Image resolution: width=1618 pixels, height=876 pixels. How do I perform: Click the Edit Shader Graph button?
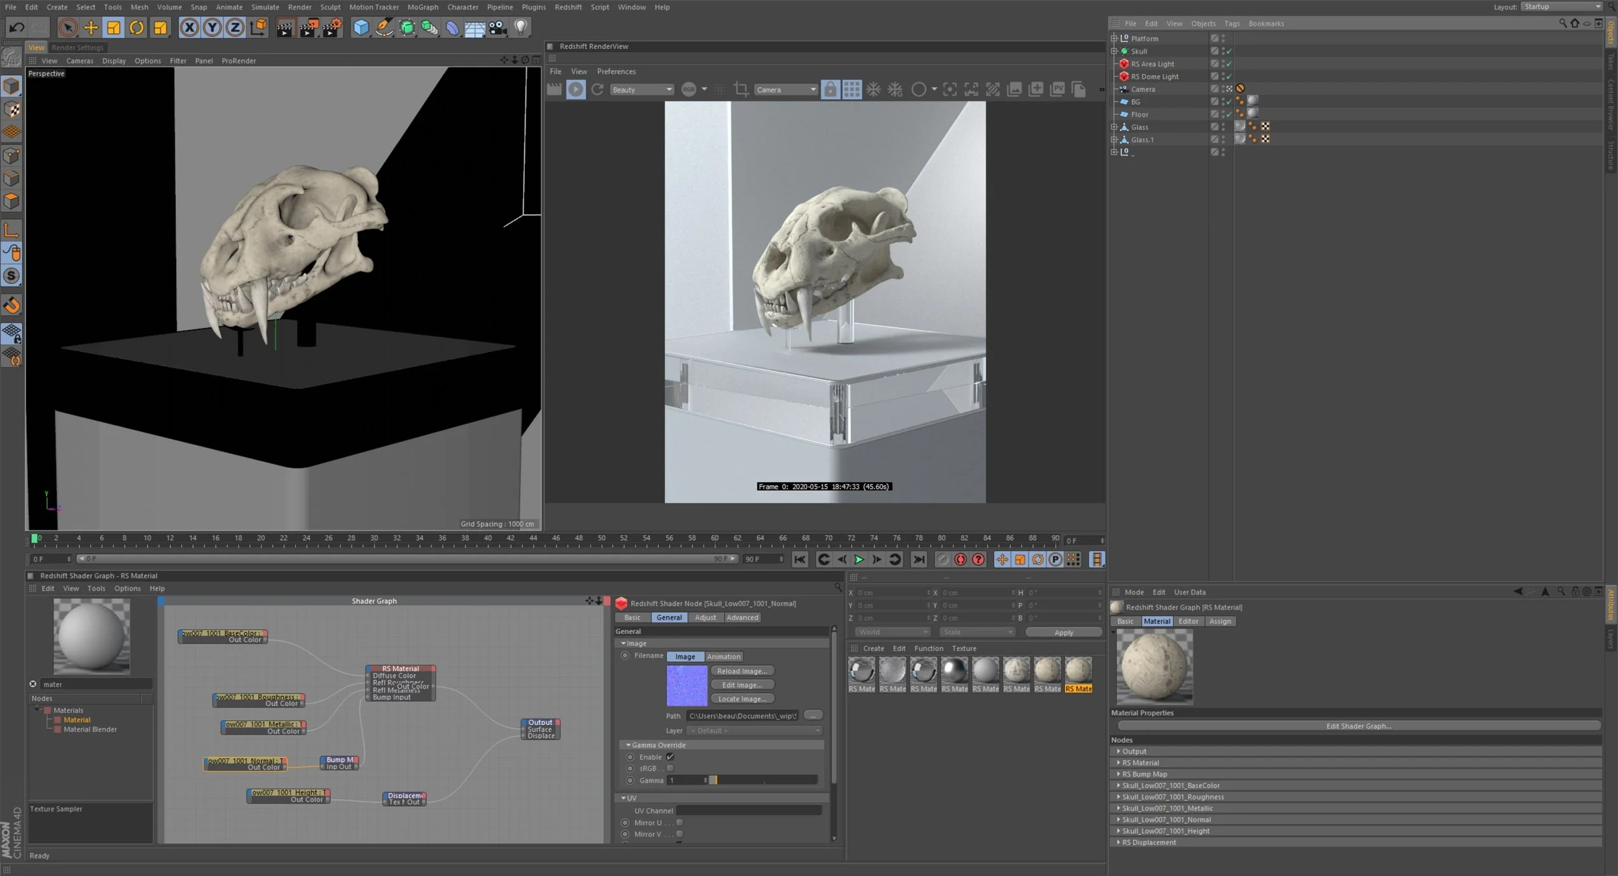(1359, 725)
